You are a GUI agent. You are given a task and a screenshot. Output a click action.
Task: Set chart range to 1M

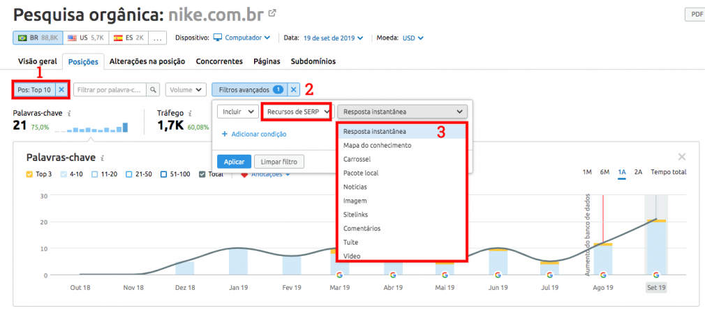point(587,172)
